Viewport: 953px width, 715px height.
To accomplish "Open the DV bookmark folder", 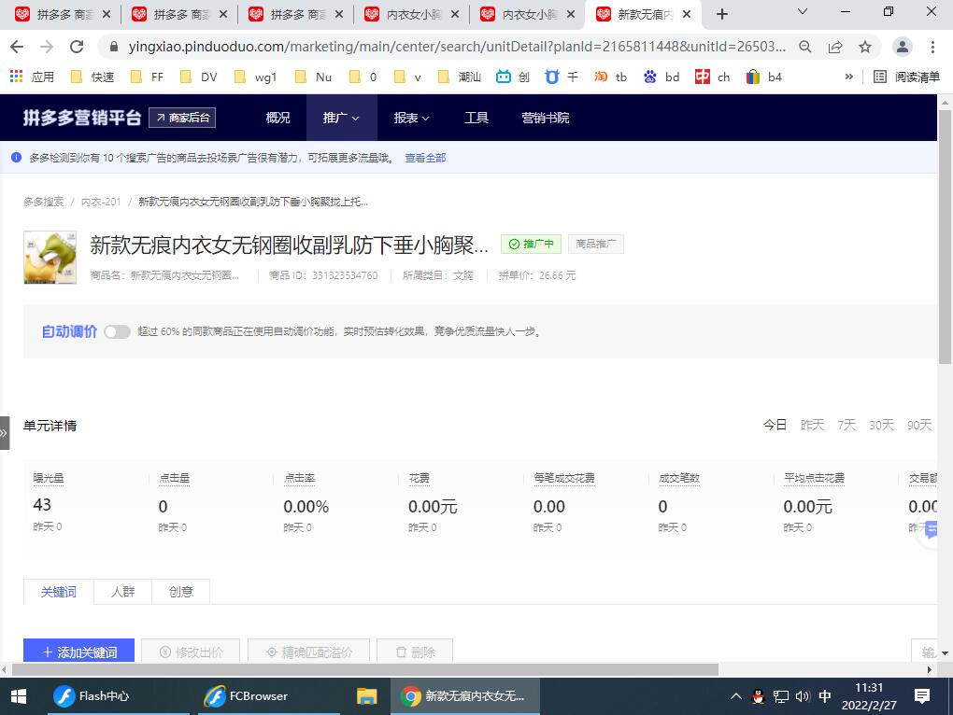I will point(199,77).
